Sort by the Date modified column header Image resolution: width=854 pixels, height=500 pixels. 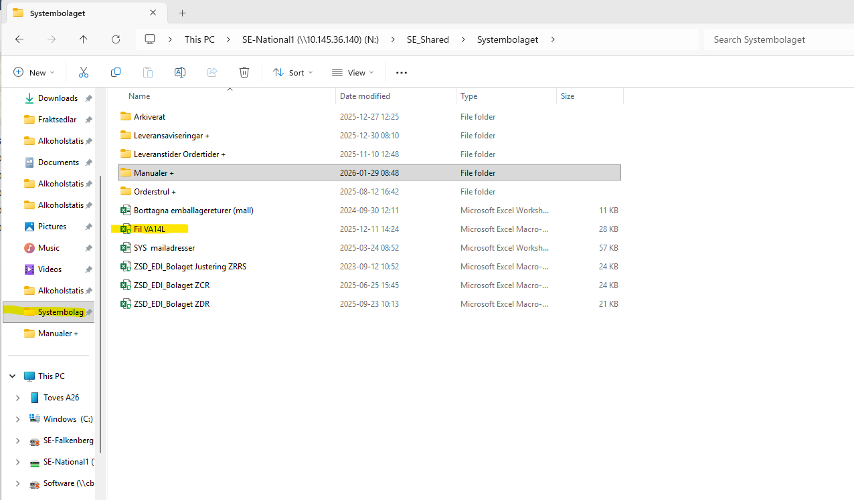[365, 96]
